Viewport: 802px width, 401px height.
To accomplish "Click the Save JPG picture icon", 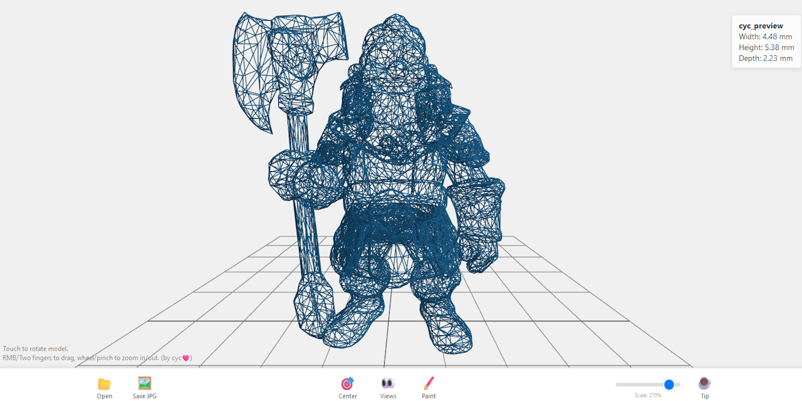I will [x=144, y=383].
